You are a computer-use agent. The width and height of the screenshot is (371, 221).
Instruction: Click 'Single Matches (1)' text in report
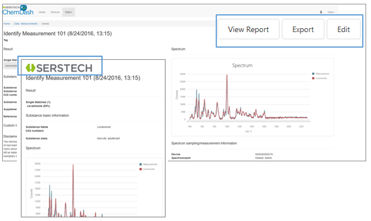pyautogui.click(x=38, y=102)
